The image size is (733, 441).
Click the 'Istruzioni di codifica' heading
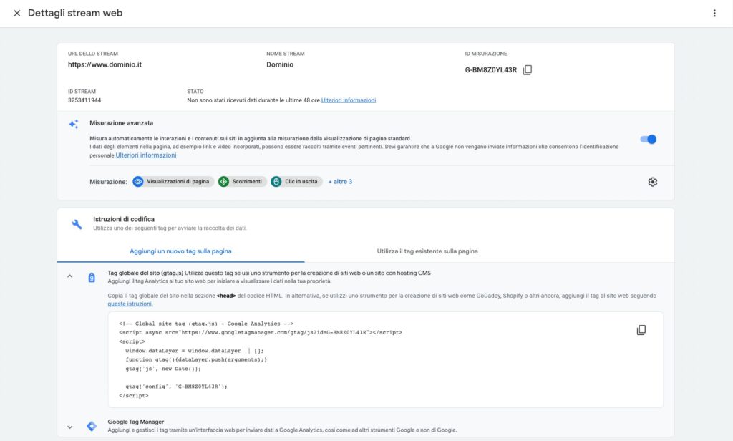[x=123, y=219]
